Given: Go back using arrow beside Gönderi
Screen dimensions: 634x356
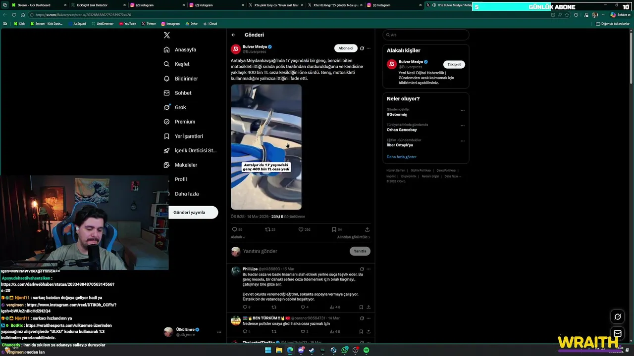Looking at the screenshot, I should (233, 35).
